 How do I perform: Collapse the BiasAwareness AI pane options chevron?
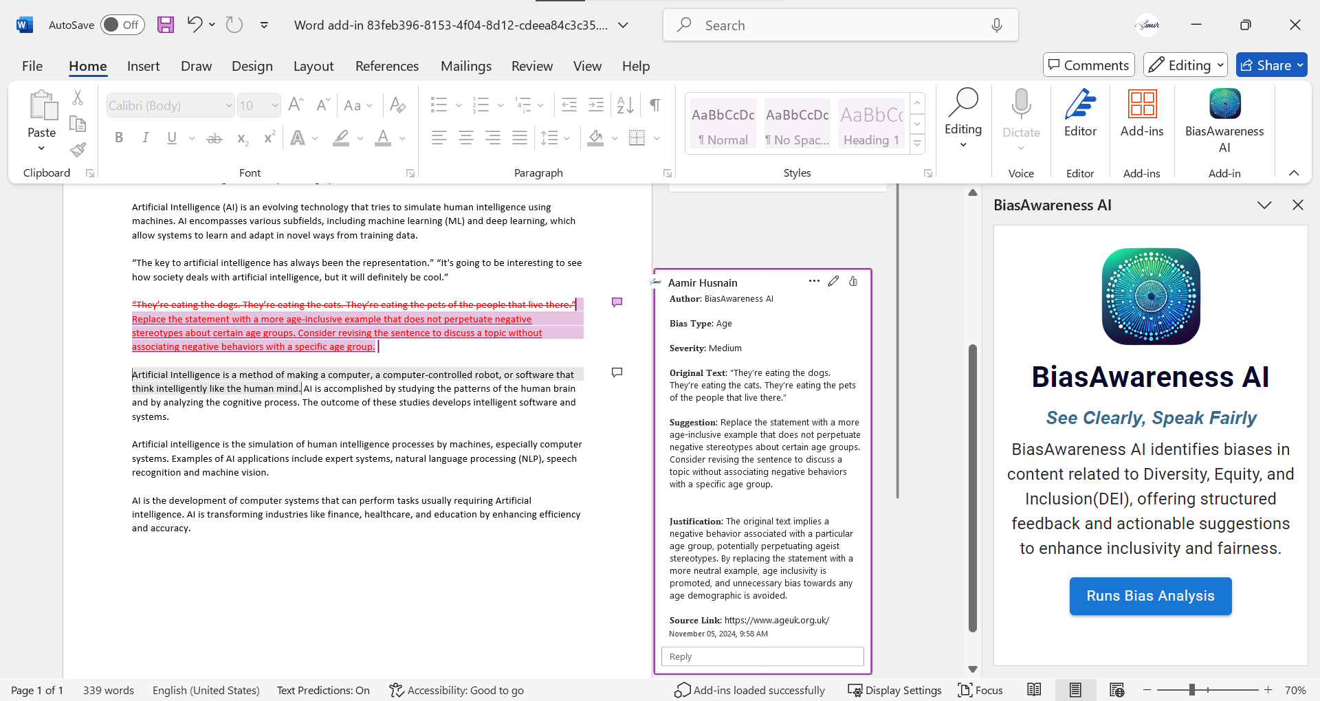(1264, 205)
